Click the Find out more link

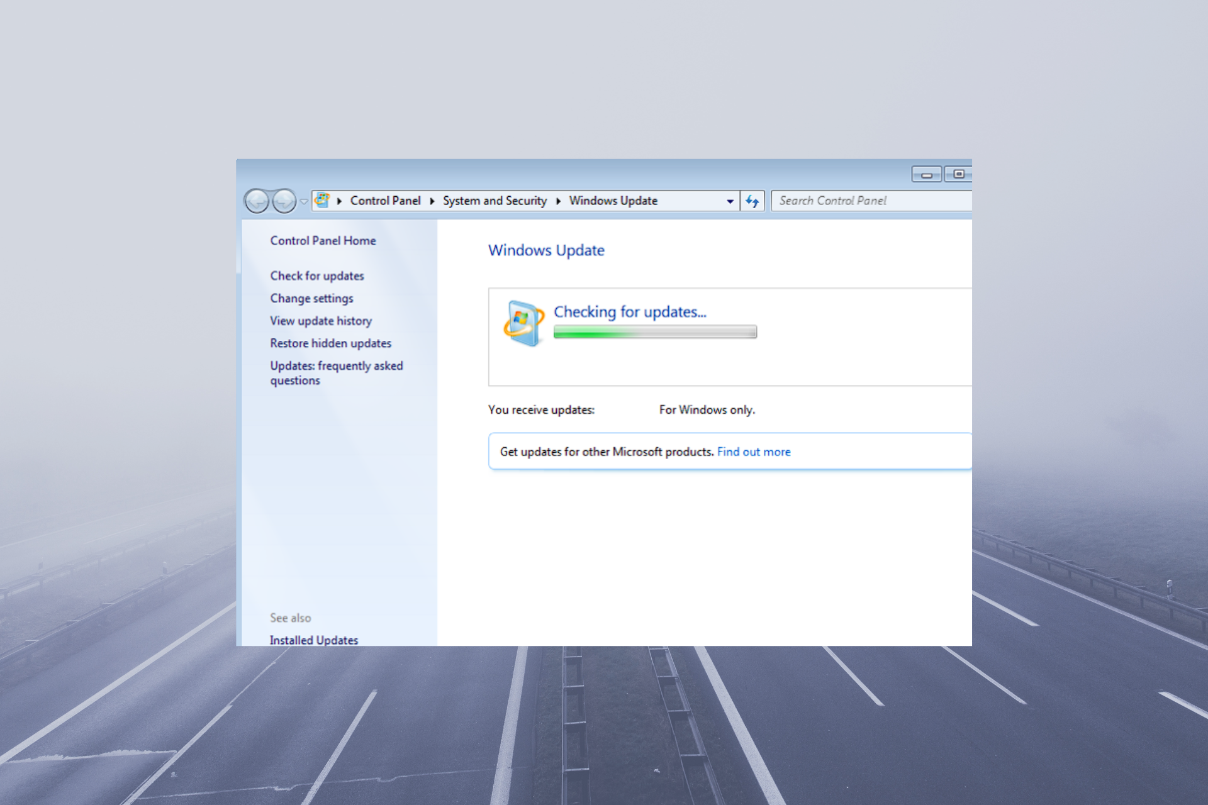coord(754,452)
